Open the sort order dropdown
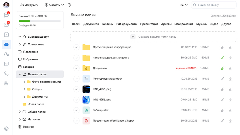 184,5
